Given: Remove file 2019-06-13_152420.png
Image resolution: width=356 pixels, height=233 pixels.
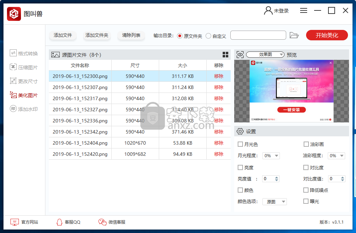Looking at the screenshot, I should 218,154.
